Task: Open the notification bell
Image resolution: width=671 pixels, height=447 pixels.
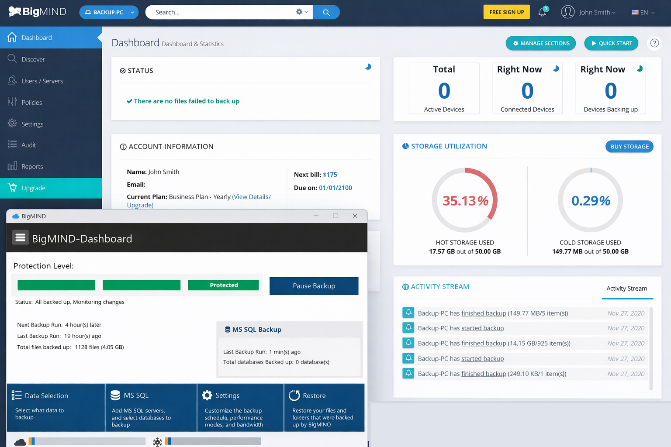Action: pyautogui.click(x=542, y=12)
